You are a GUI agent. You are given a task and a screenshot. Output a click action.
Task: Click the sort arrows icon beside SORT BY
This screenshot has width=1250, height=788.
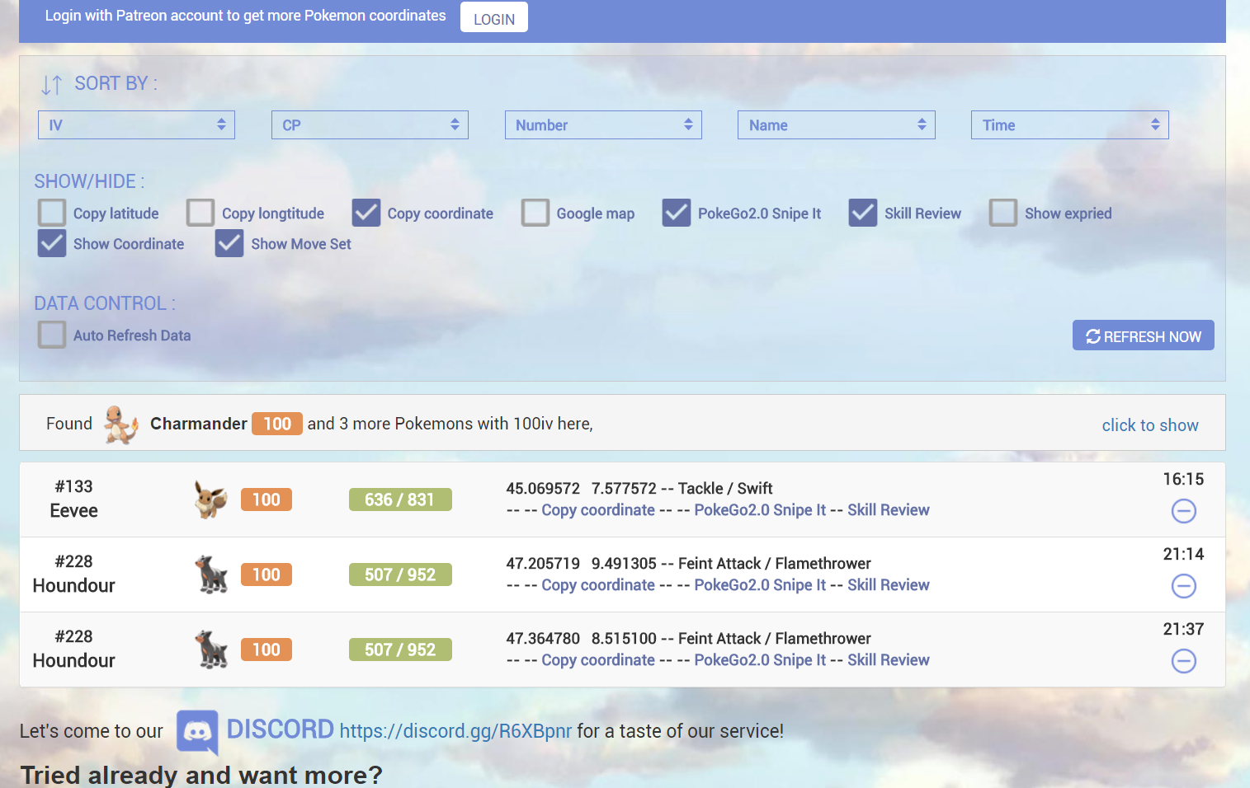tap(51, 85)
